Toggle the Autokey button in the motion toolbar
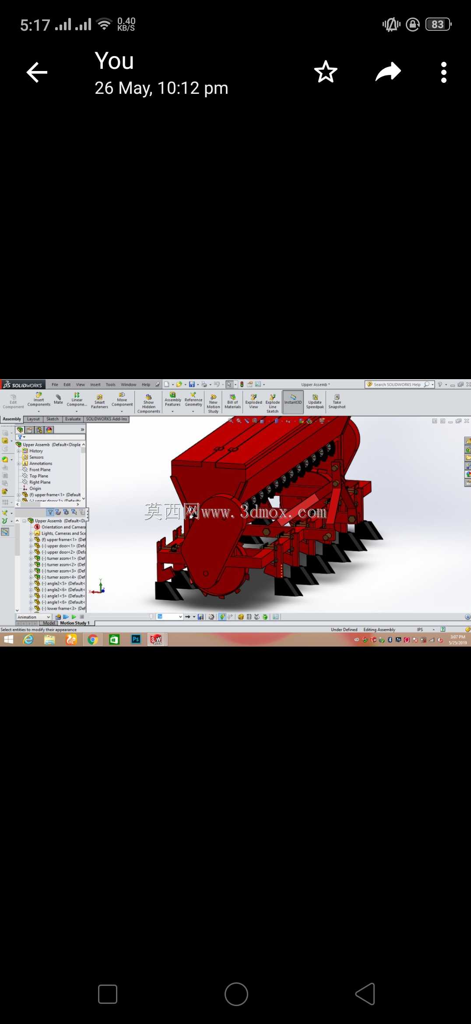The height and width of the screenshot is (1024, 471). (222, 617)
